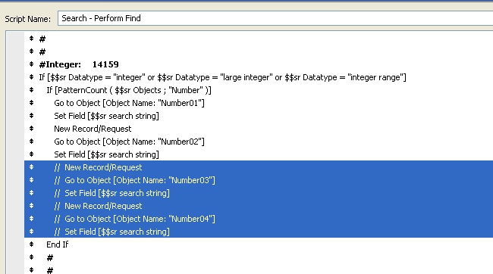The width and height of the screenshot is (493, 274).
Task: Click the handle icon beside commented Go to Object 'Number04'
Action: [31, 219]
